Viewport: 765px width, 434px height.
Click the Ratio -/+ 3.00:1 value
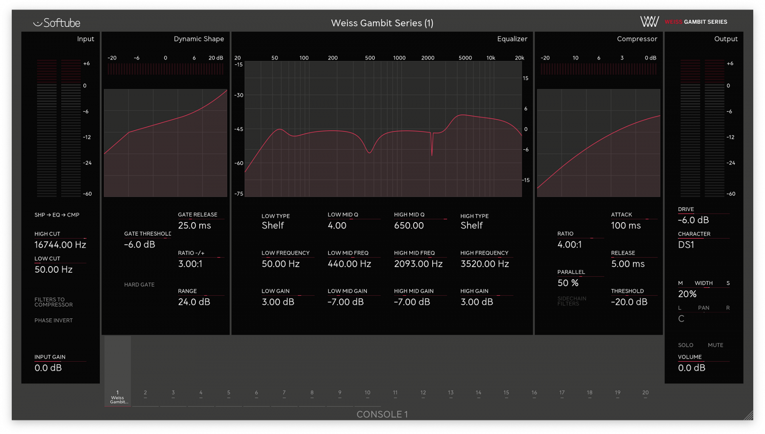[190, 264]
